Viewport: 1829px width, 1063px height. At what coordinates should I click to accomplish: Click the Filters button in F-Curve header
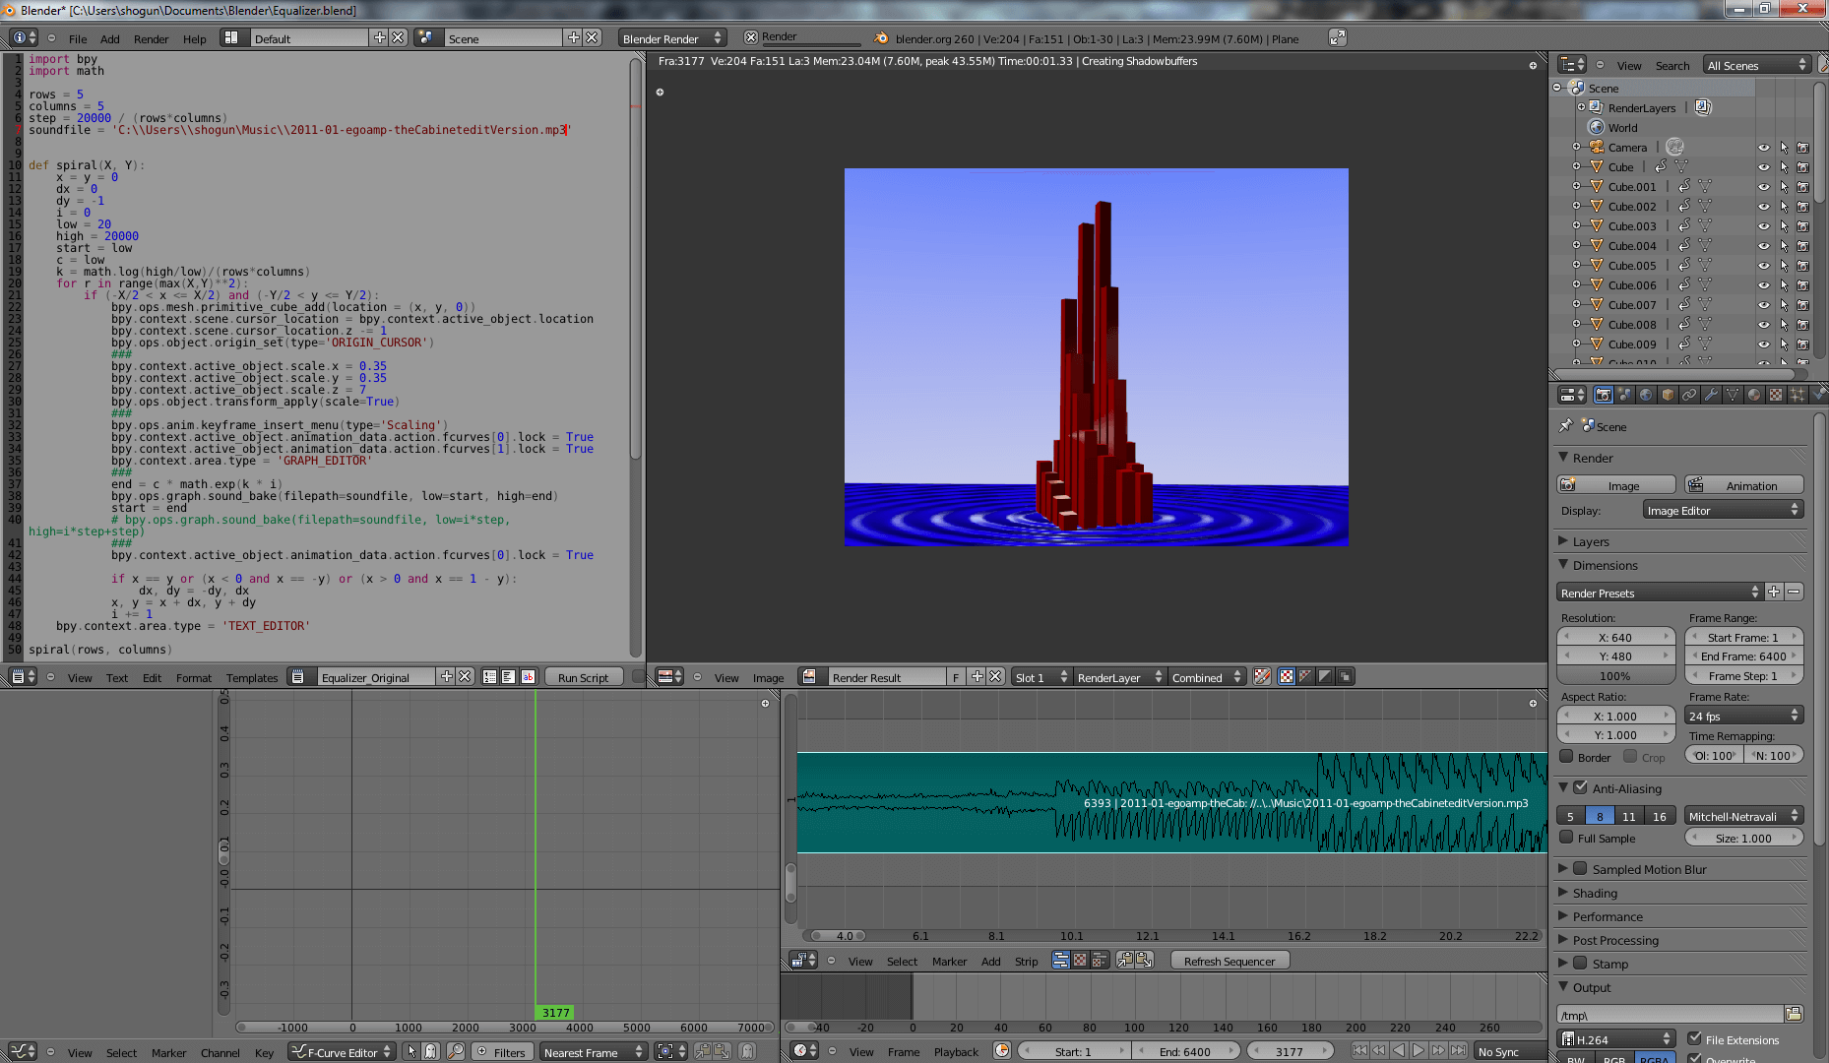(x=500, y=1051)
